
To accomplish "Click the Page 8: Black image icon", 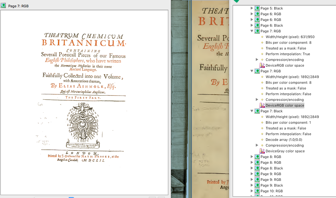I will pos(257,168).
